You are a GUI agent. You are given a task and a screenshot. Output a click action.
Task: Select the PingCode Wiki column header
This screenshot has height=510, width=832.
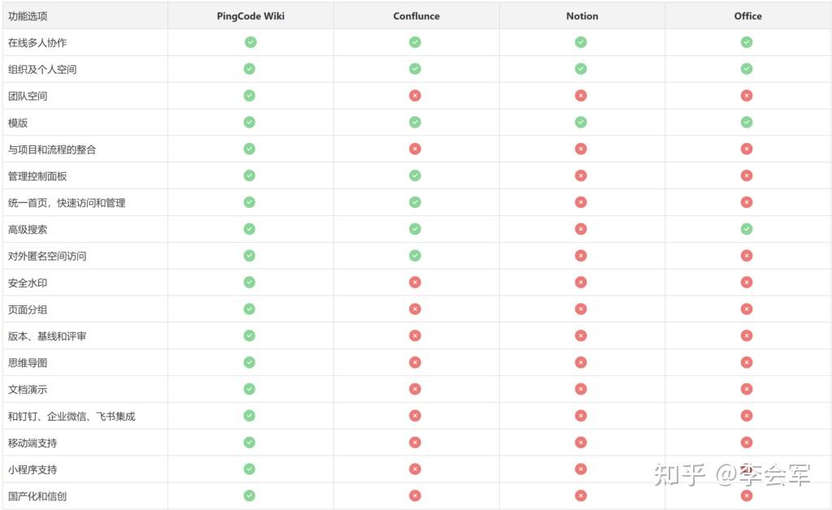(250, 15)
